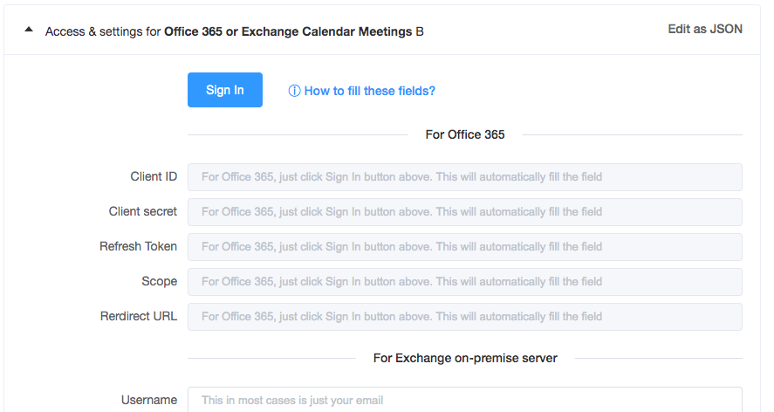This screenshot has height=412, width=774.
Task: Click For Exchange on-premise server heading
Action: pos(465,358)
